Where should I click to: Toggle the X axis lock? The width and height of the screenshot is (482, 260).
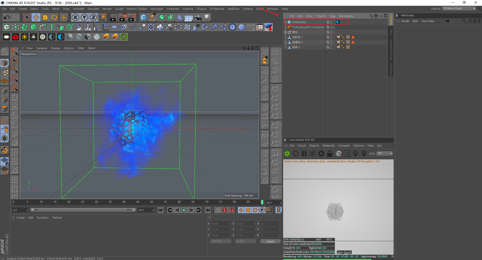(x=75, y=17)
